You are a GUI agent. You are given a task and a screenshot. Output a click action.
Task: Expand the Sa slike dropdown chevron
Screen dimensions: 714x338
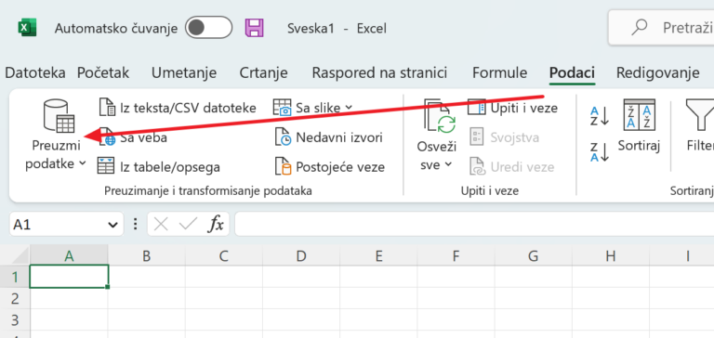tap(349, 108)
